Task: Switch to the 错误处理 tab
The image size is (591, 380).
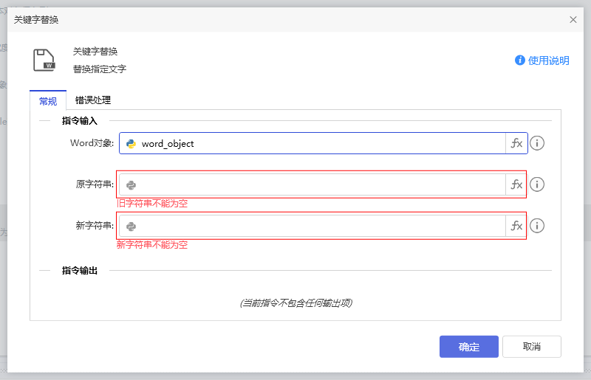Action: [93, 100]
